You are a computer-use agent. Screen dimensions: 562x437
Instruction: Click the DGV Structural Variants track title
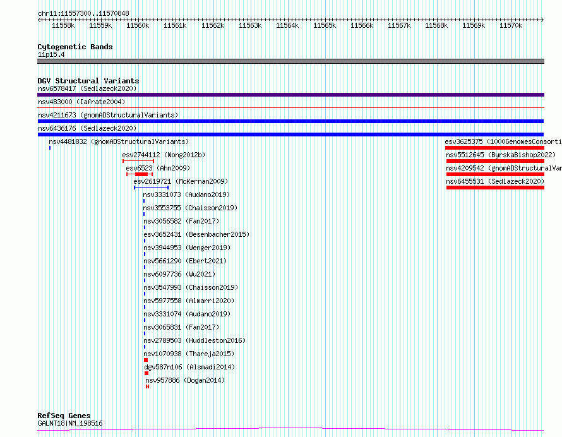(88, 81)
